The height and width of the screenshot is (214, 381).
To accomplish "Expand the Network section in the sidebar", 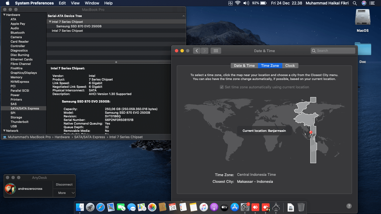I will click(4, 131).
